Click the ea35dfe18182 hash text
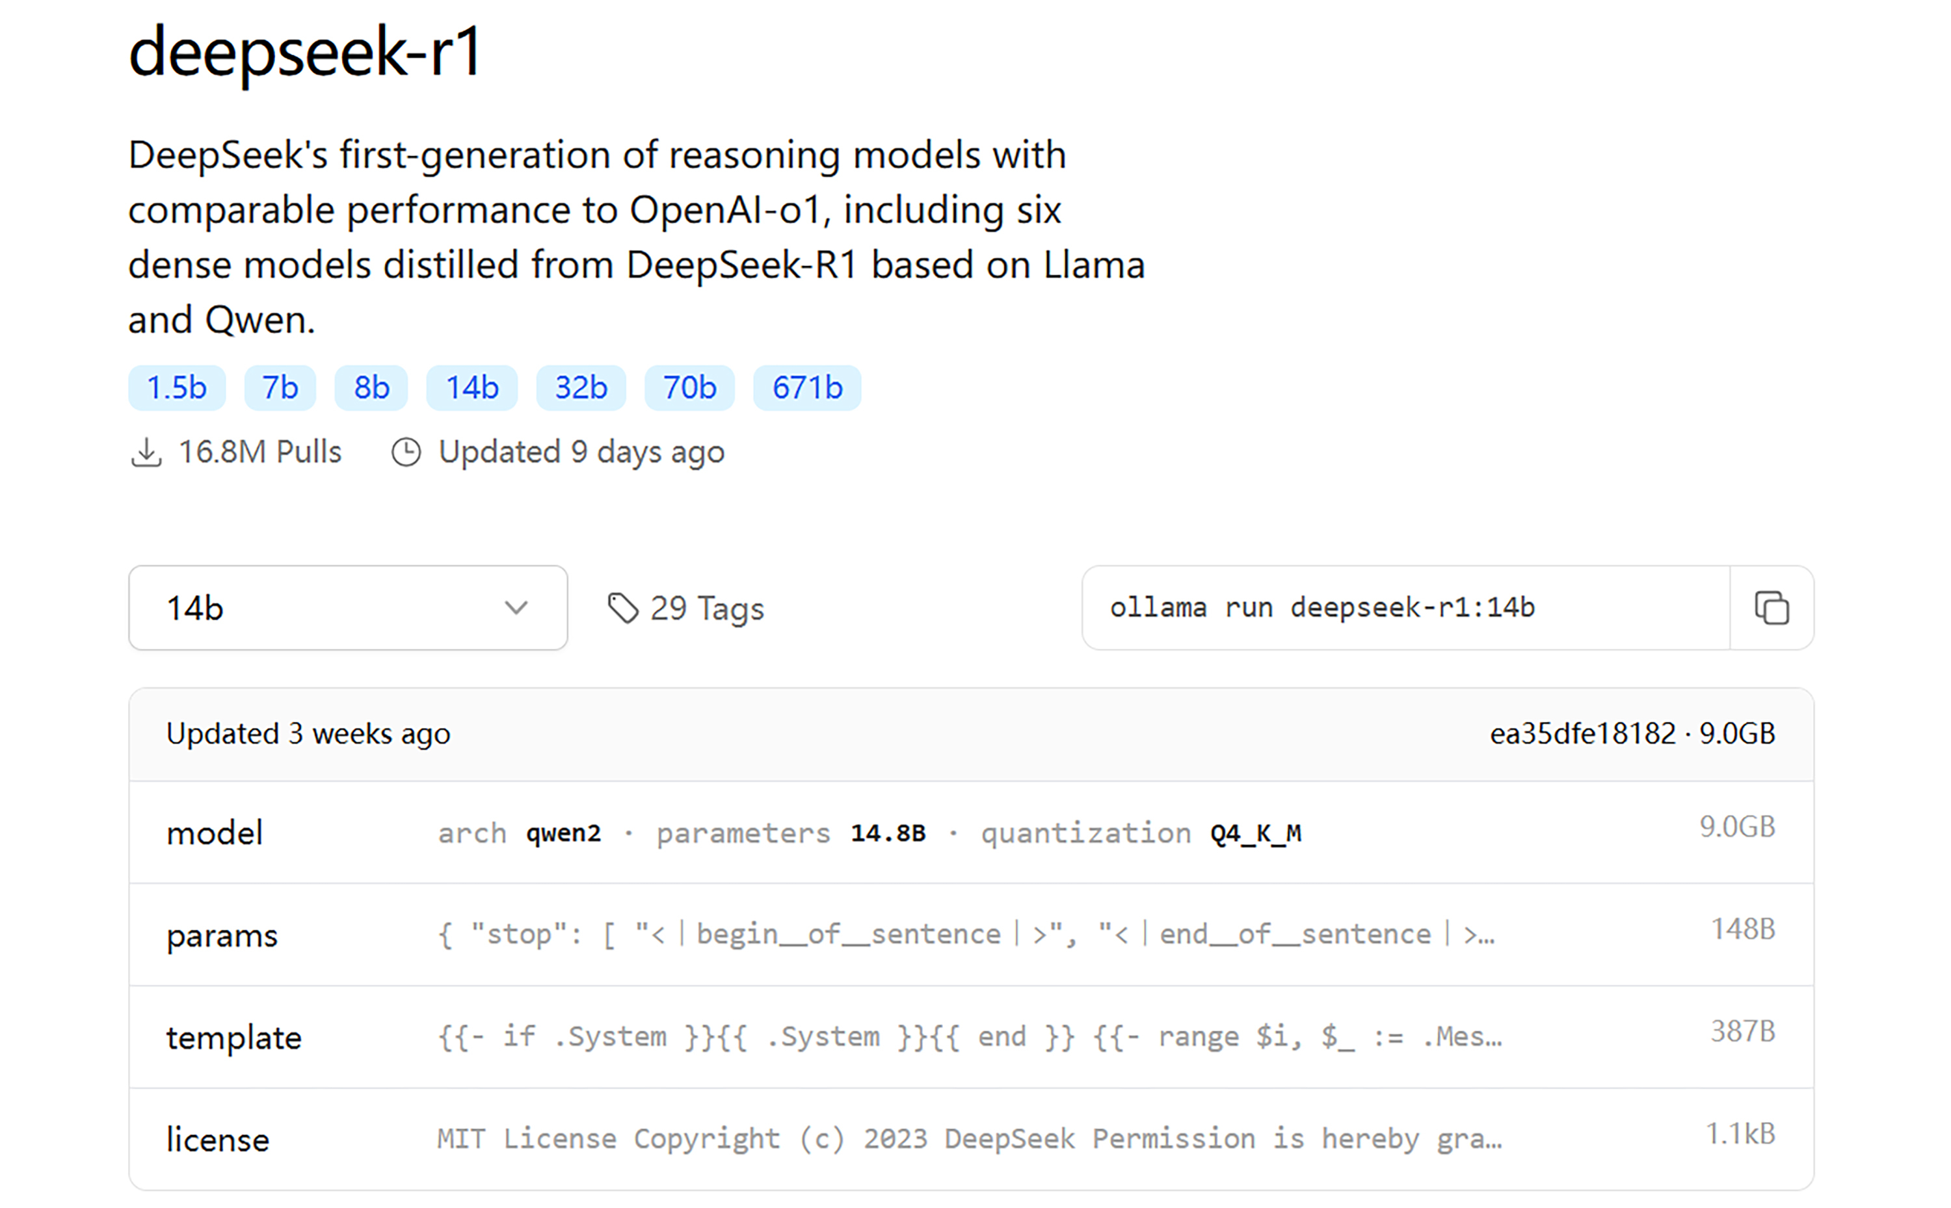Screen dimensions: 1951x1208 click(1583, 733)
